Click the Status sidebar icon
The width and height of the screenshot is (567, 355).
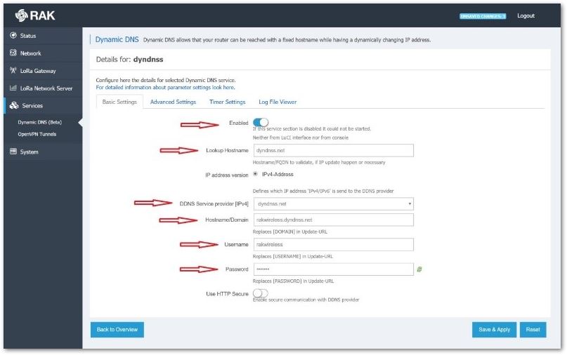(x=13, y=36)
